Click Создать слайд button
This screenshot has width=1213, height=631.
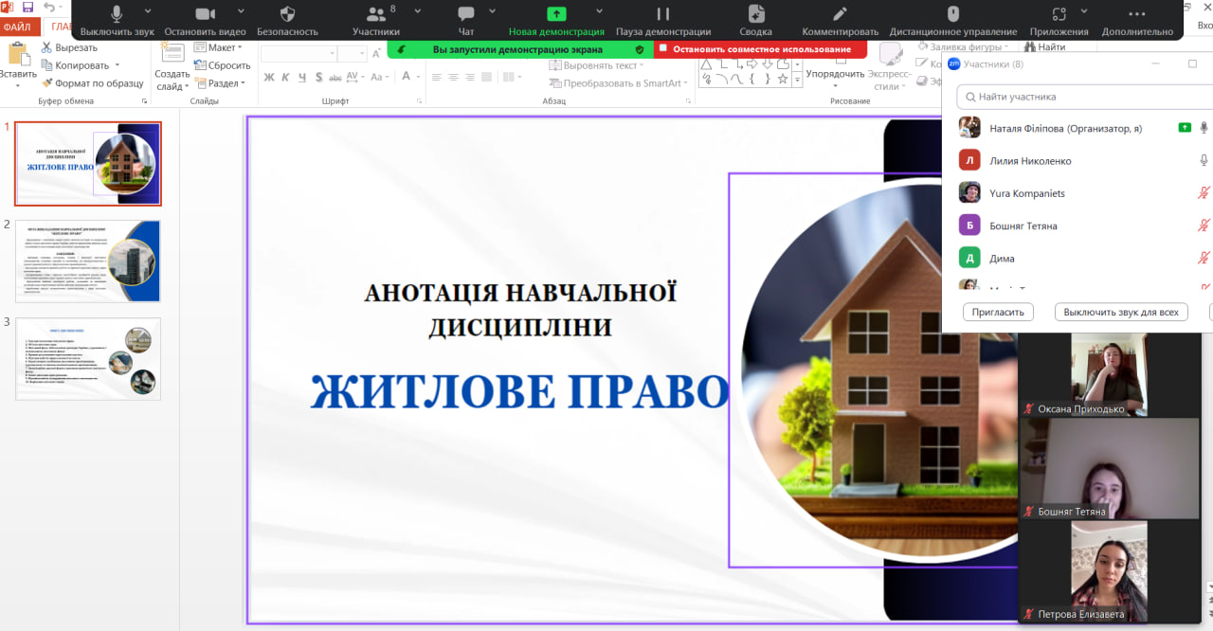172,68
